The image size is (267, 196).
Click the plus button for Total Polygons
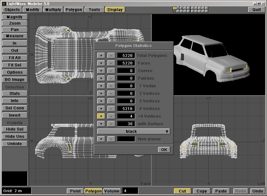101,56
